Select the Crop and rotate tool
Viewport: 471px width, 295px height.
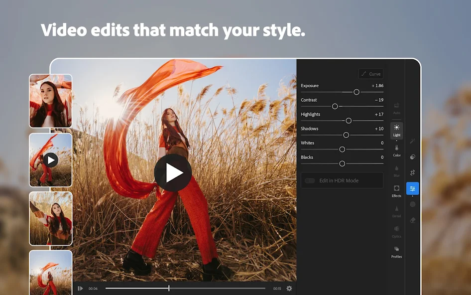[x=412, y=171]
